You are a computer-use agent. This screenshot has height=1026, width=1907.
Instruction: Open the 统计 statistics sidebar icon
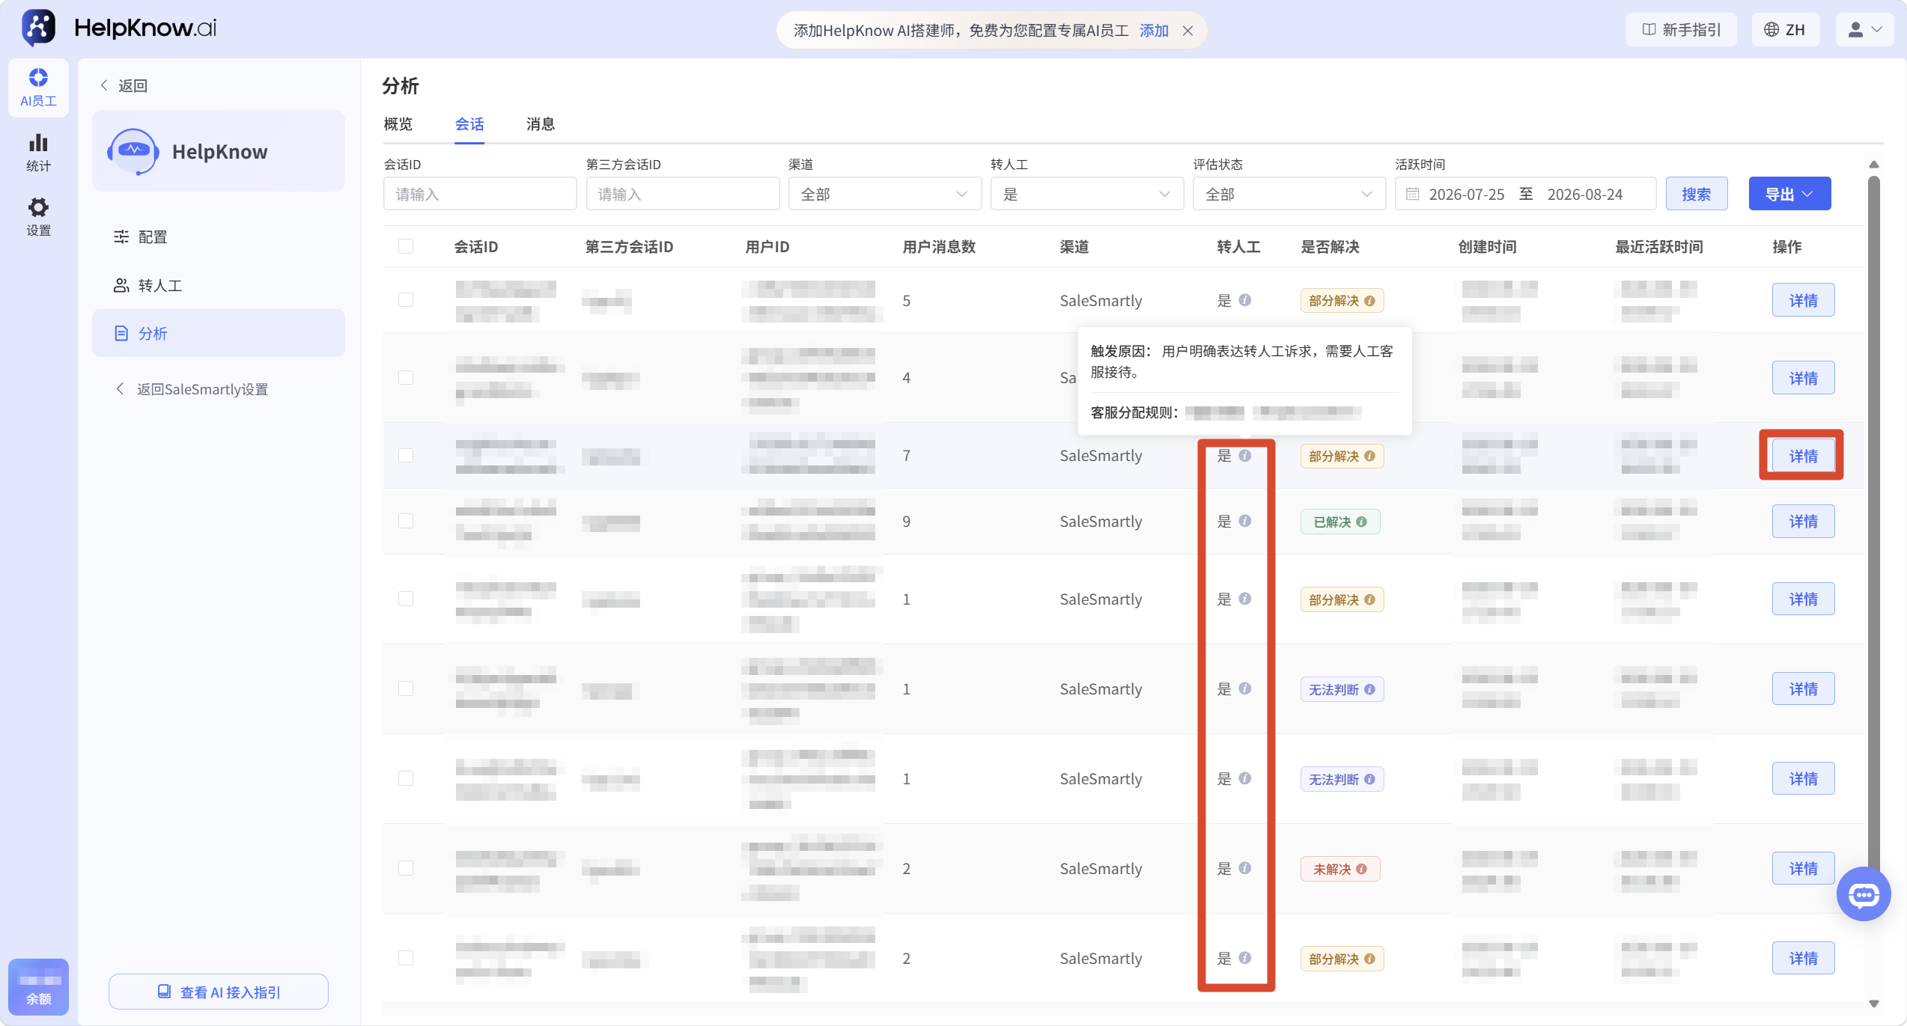pyautogui.click(x=38, y=153)
